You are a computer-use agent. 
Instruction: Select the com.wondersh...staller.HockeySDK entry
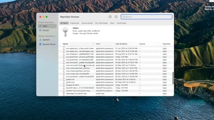pyautogui.click(x=116, y=77)
